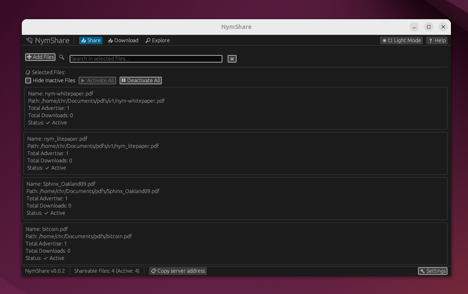Viewport: 468px width, 294px height.
Task: Select the bitcoin.pdf name text
Action: [x=47, y=229]
